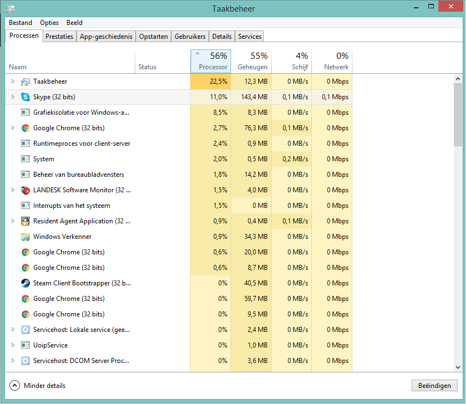This screenshot has height=404, width=466.
Task: Select the Processen tab
Action: (24, 35)
